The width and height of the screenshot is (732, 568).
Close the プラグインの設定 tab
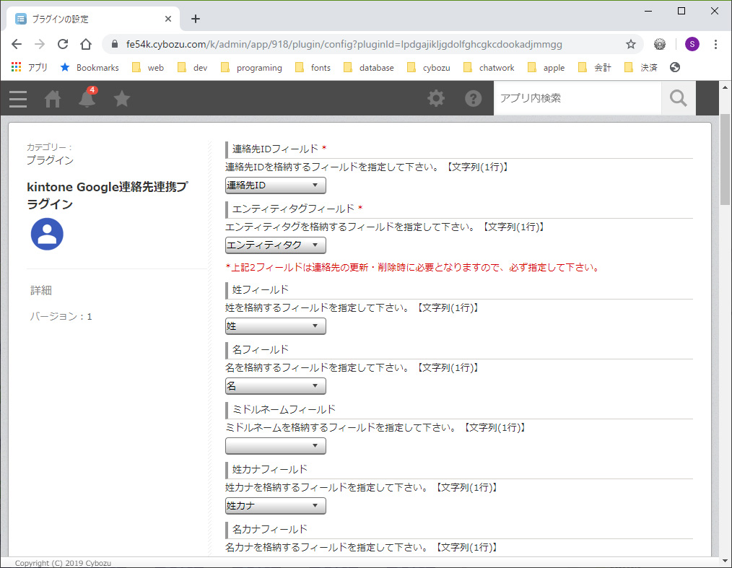coord(168,19)
